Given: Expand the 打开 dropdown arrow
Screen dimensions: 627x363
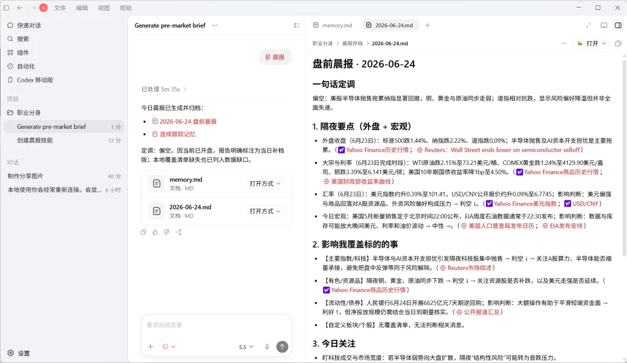Looking at the screenshot, I should coord(604,43).
